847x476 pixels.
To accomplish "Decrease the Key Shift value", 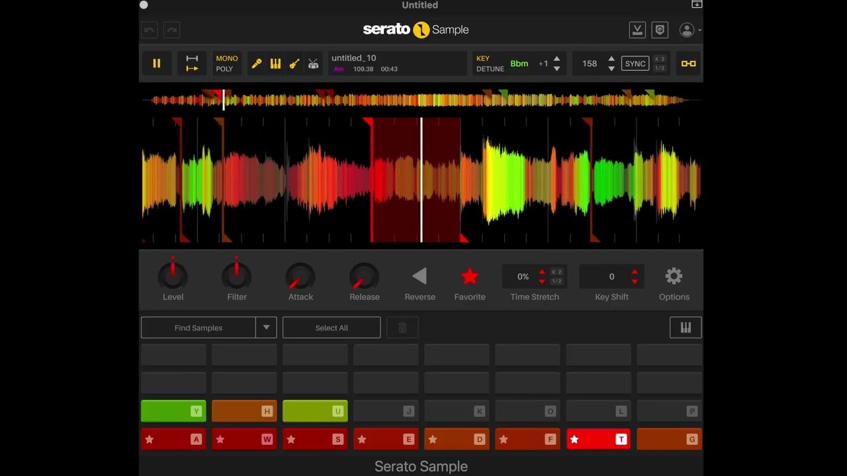I will (635, 282).
